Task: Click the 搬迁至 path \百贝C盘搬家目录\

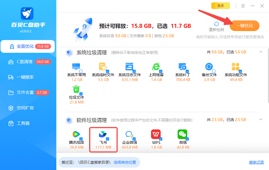Action: pyautogui.click(x=94, y=162)
